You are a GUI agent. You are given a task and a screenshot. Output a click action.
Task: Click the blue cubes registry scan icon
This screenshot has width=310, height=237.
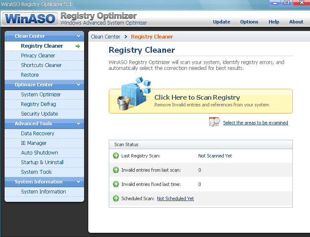[x=133, y=93]
